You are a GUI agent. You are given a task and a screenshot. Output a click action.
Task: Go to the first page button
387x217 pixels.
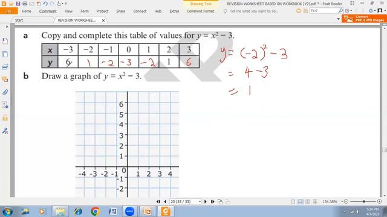click(158, 201)
